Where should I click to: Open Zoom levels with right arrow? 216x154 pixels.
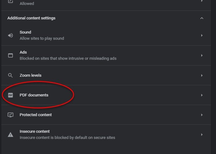(x=202, y=75)
